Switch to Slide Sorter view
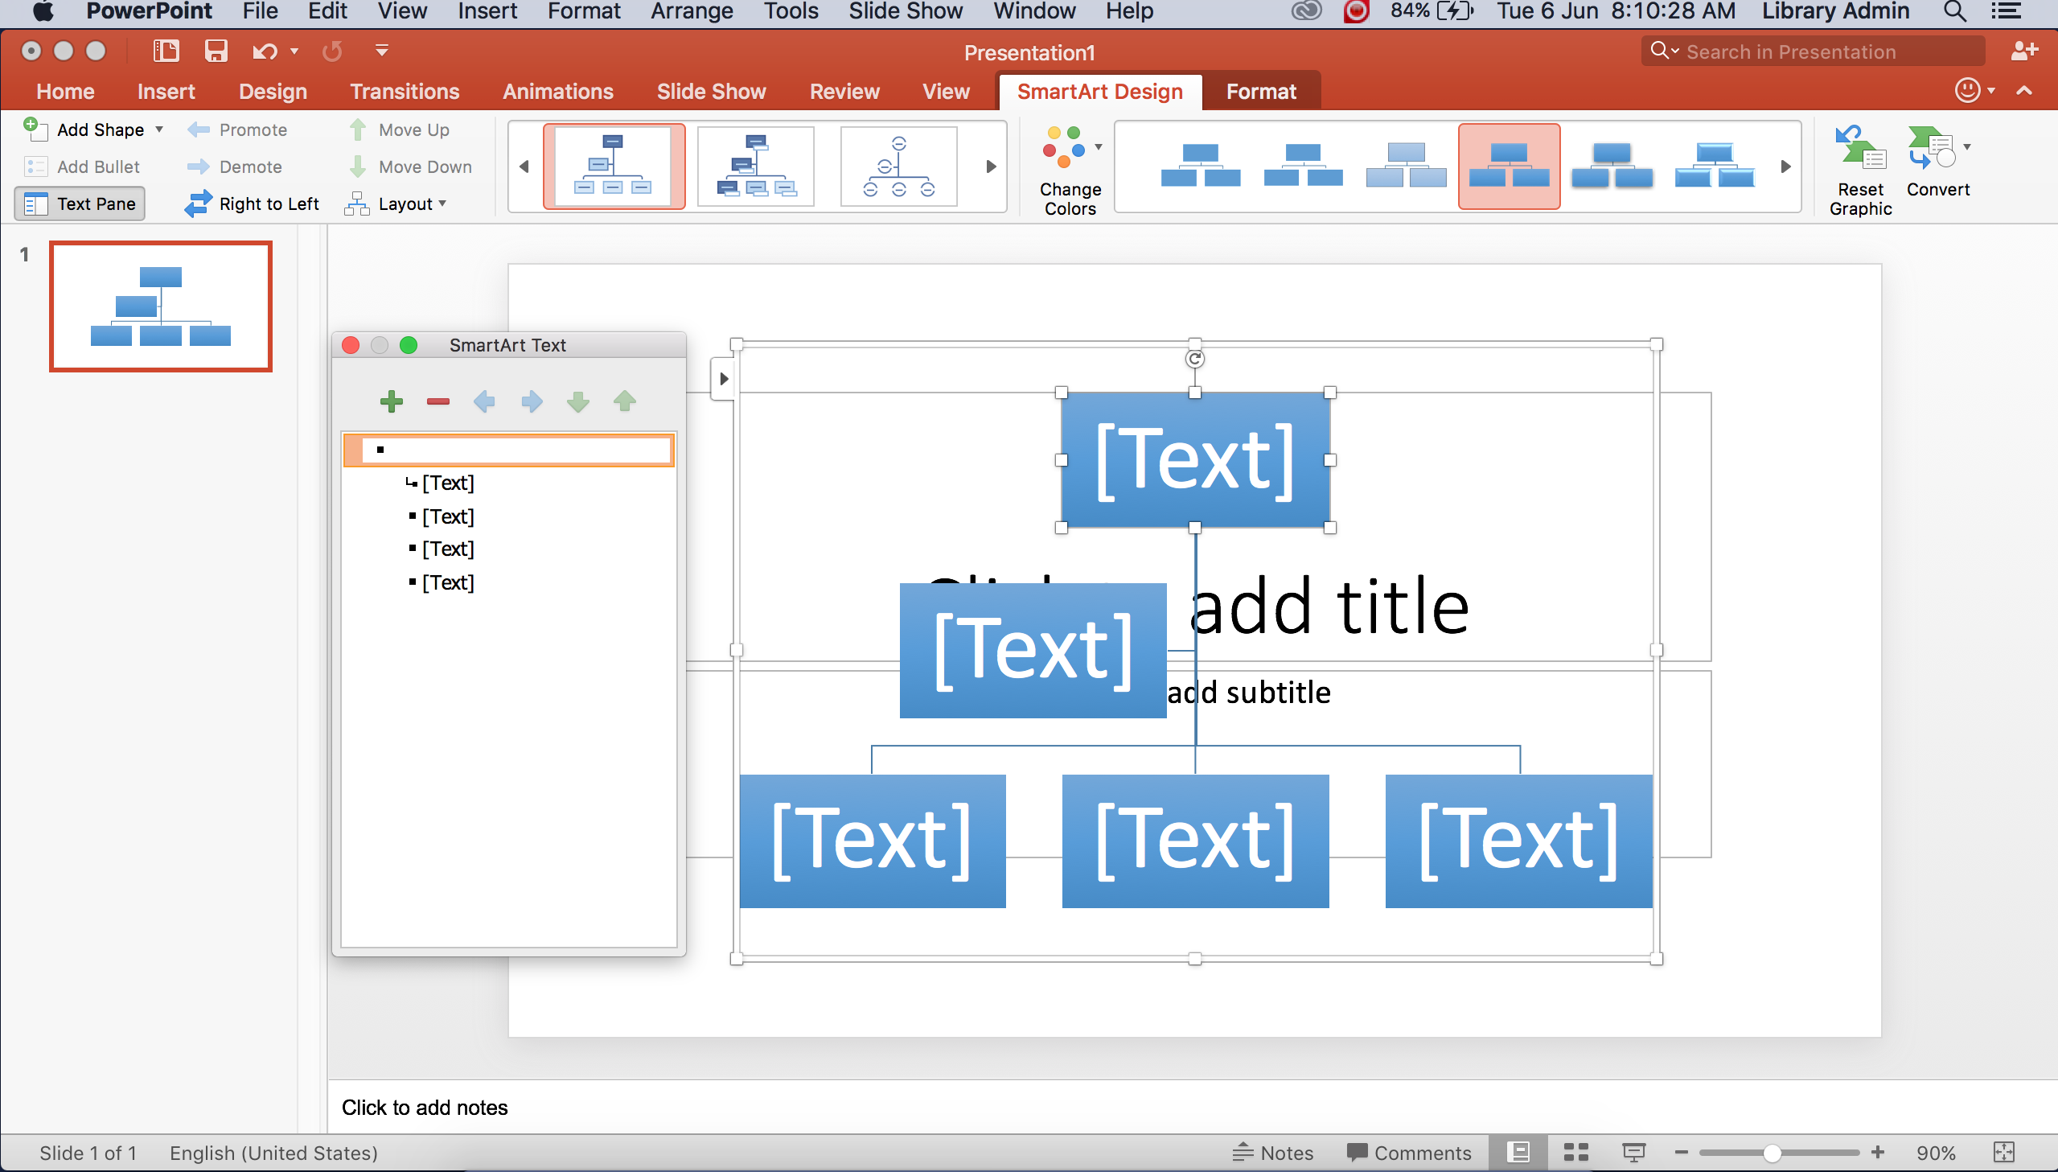The height and width of the screenshot is (1172, 2058). pos(1575,1153)
